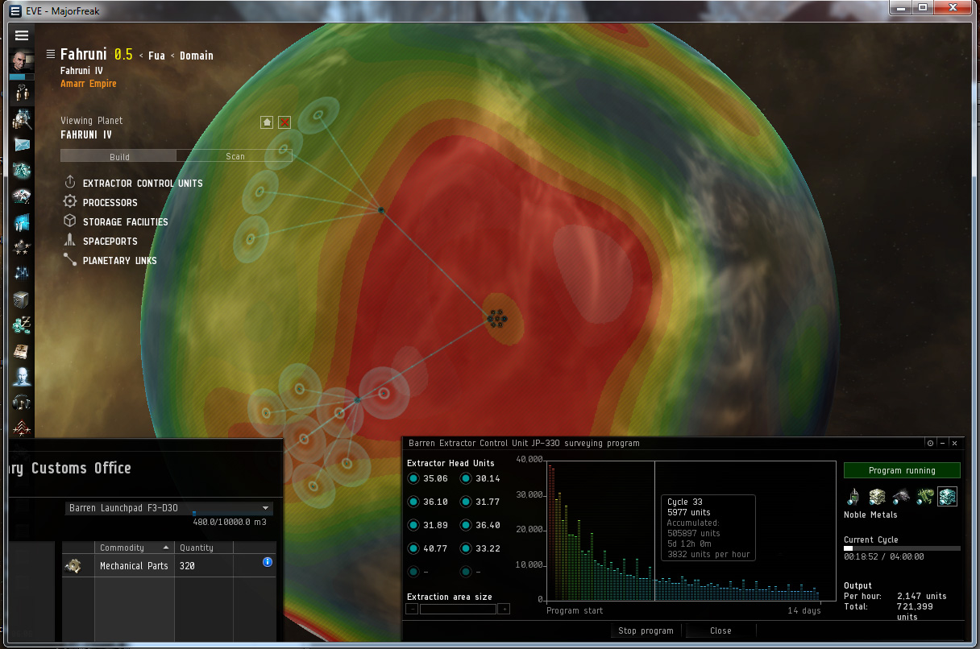This screenshot has width=980, height=649.
Task: Click the two-stars icon in sidebar
Action: tap(22, 248)
